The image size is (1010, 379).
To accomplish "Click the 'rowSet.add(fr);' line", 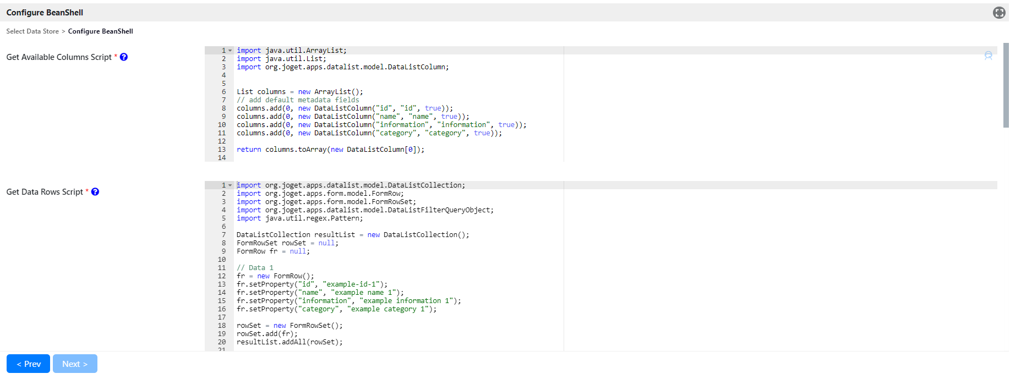I will pos(267,334).
